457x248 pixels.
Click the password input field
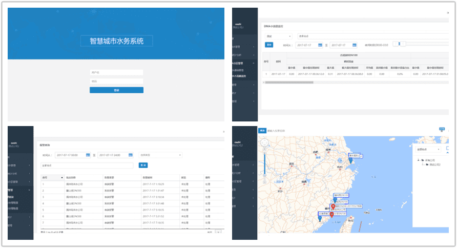click(116, 81)
